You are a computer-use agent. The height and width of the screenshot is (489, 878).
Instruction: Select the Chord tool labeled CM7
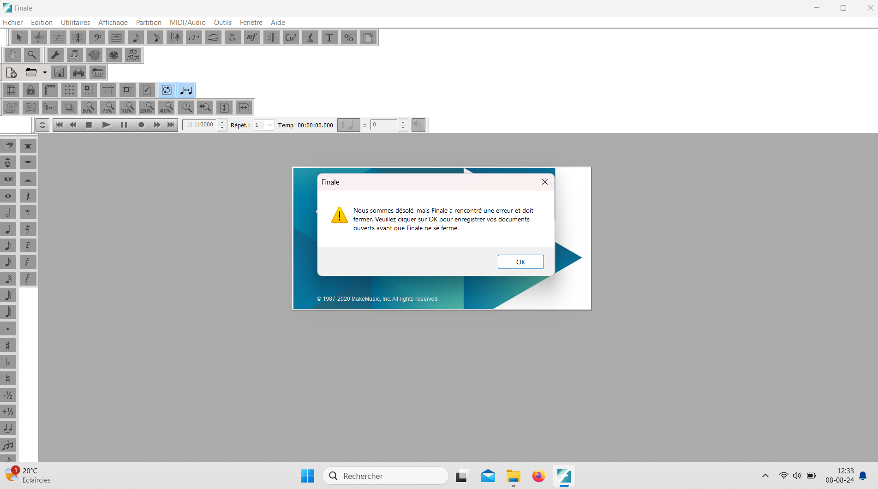(291, 38)
